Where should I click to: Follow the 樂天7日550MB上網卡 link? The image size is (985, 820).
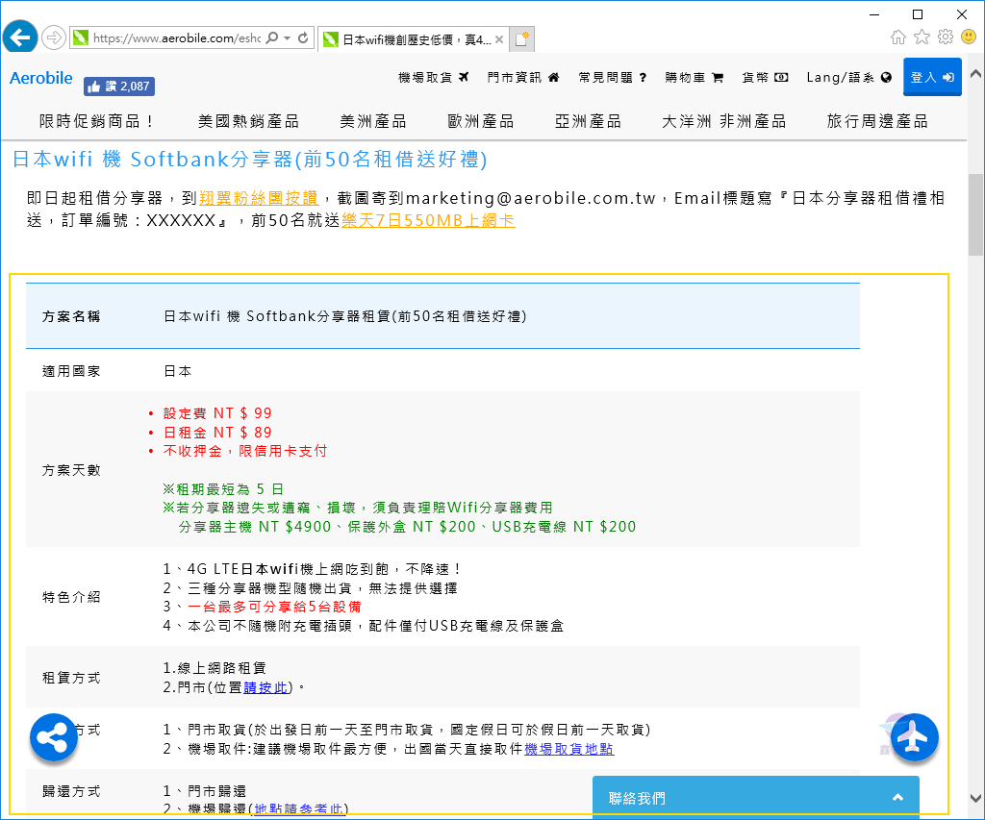(428, 220)
